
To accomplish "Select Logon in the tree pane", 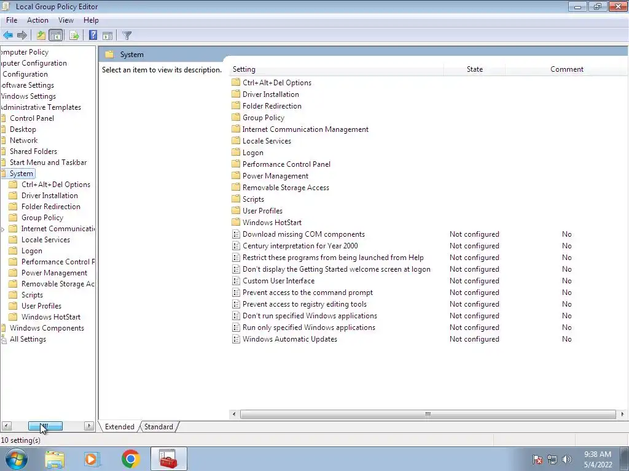I will [x=32, y=251].
